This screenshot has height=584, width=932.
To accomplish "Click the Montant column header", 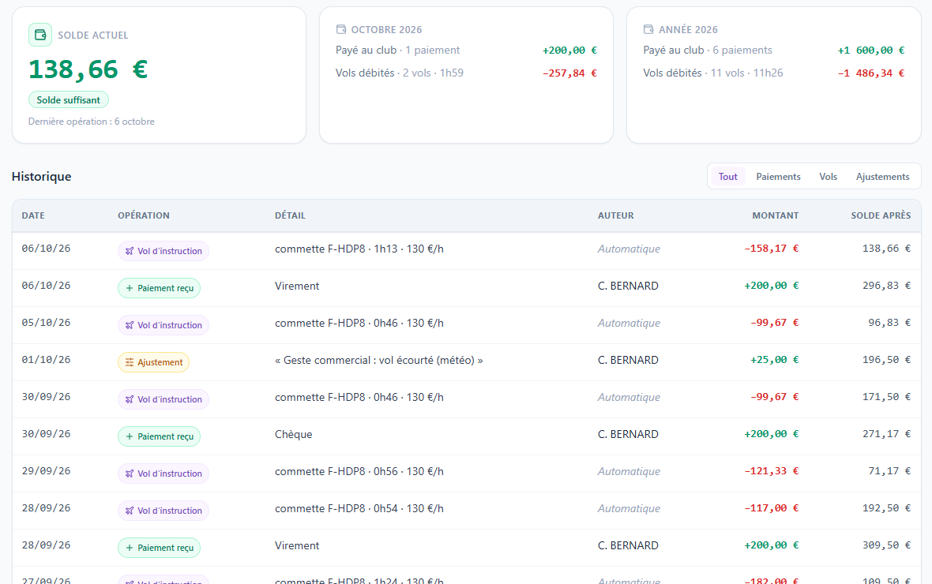I will [x=775, y=215].
